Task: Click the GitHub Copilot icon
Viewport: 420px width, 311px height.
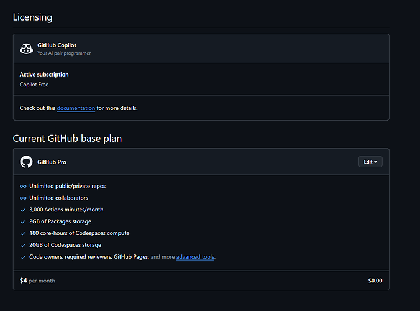Action: (26, 49)
